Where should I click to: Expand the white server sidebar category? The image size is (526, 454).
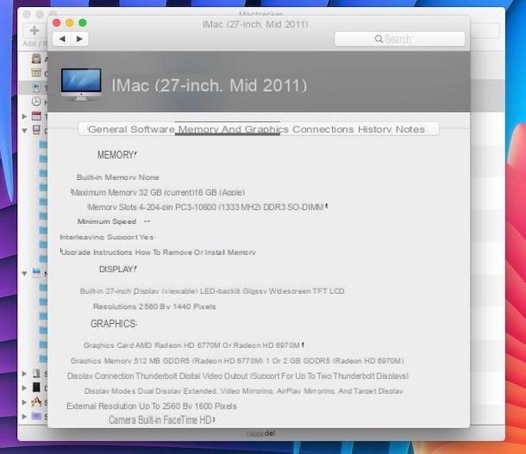24,373
